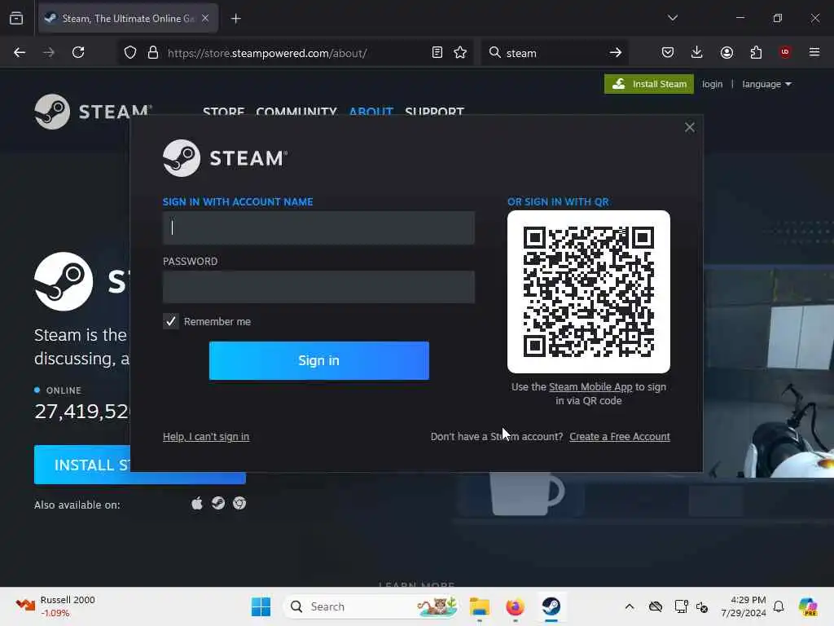Open a new browser tab
Viewport: 834px width, 626px height.
(236, 19)
